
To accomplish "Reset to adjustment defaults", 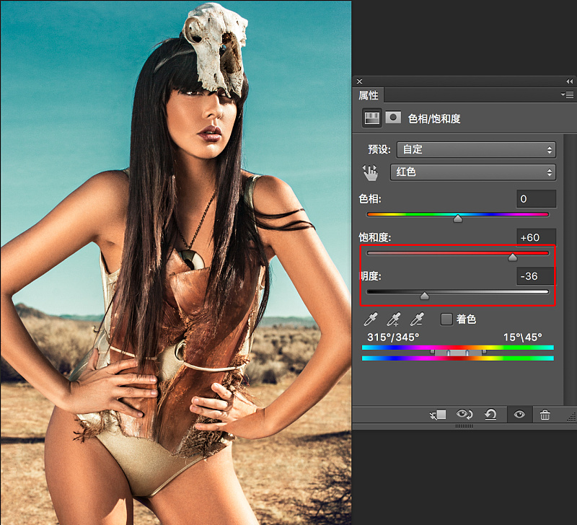I will point(490,415).
